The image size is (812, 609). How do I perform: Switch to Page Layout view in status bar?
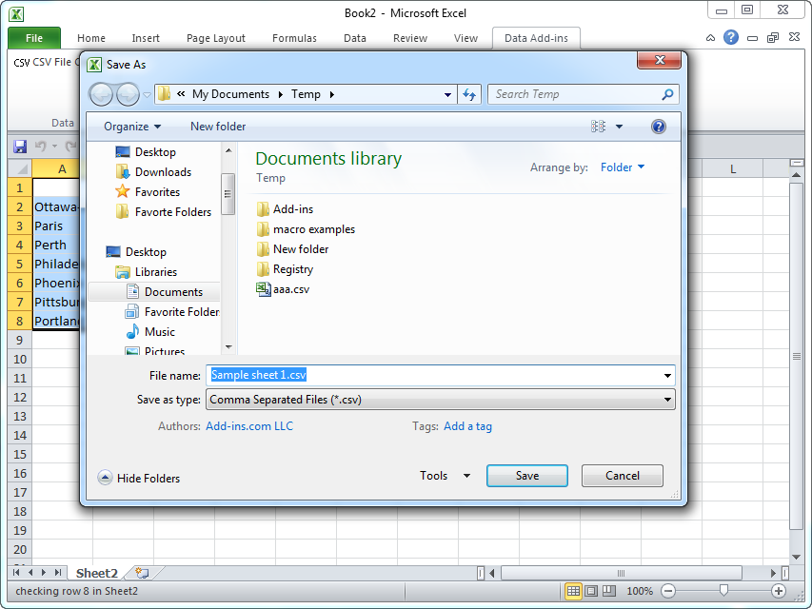[591, 591]
